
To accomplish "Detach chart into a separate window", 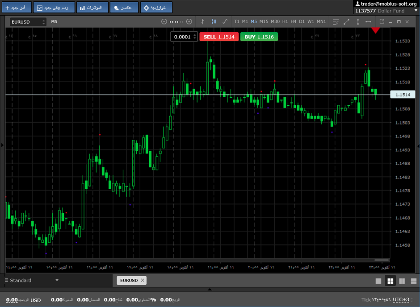I will pos(382,22).
